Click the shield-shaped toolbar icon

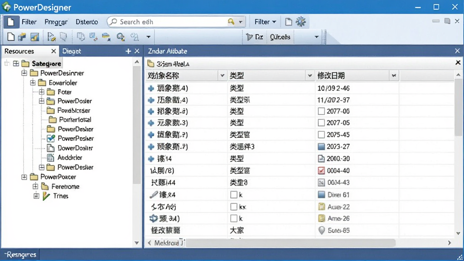coord(63,37)
